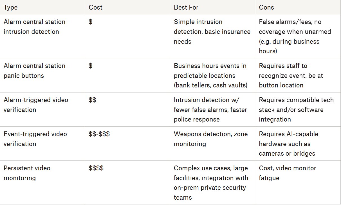The width and height of the screenshot is (341, 205).
Task: Select "Alarm central station - panic buttons" cell
Action: pyautogui.click(x=42, y=75)
